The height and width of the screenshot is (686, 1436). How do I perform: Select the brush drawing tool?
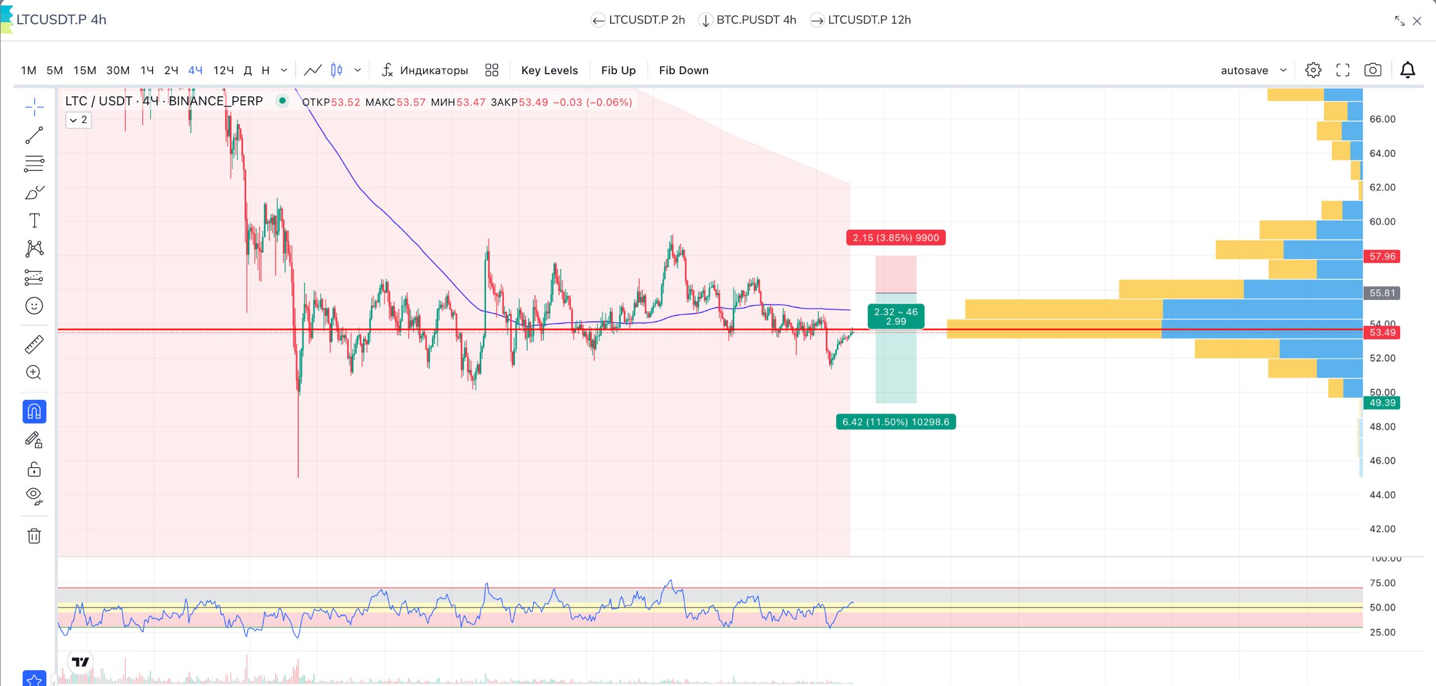(x=34, y=192)
